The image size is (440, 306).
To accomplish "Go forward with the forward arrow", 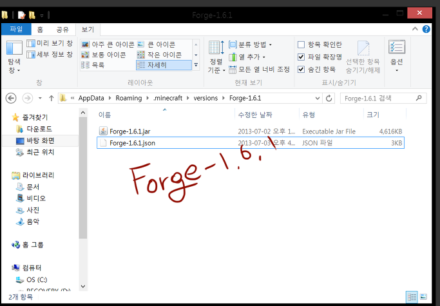I will click(27, 99).
